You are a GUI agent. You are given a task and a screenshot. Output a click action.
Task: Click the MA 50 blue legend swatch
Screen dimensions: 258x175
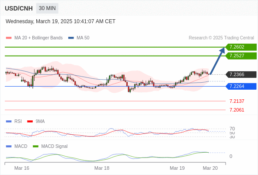coord(71,38)
